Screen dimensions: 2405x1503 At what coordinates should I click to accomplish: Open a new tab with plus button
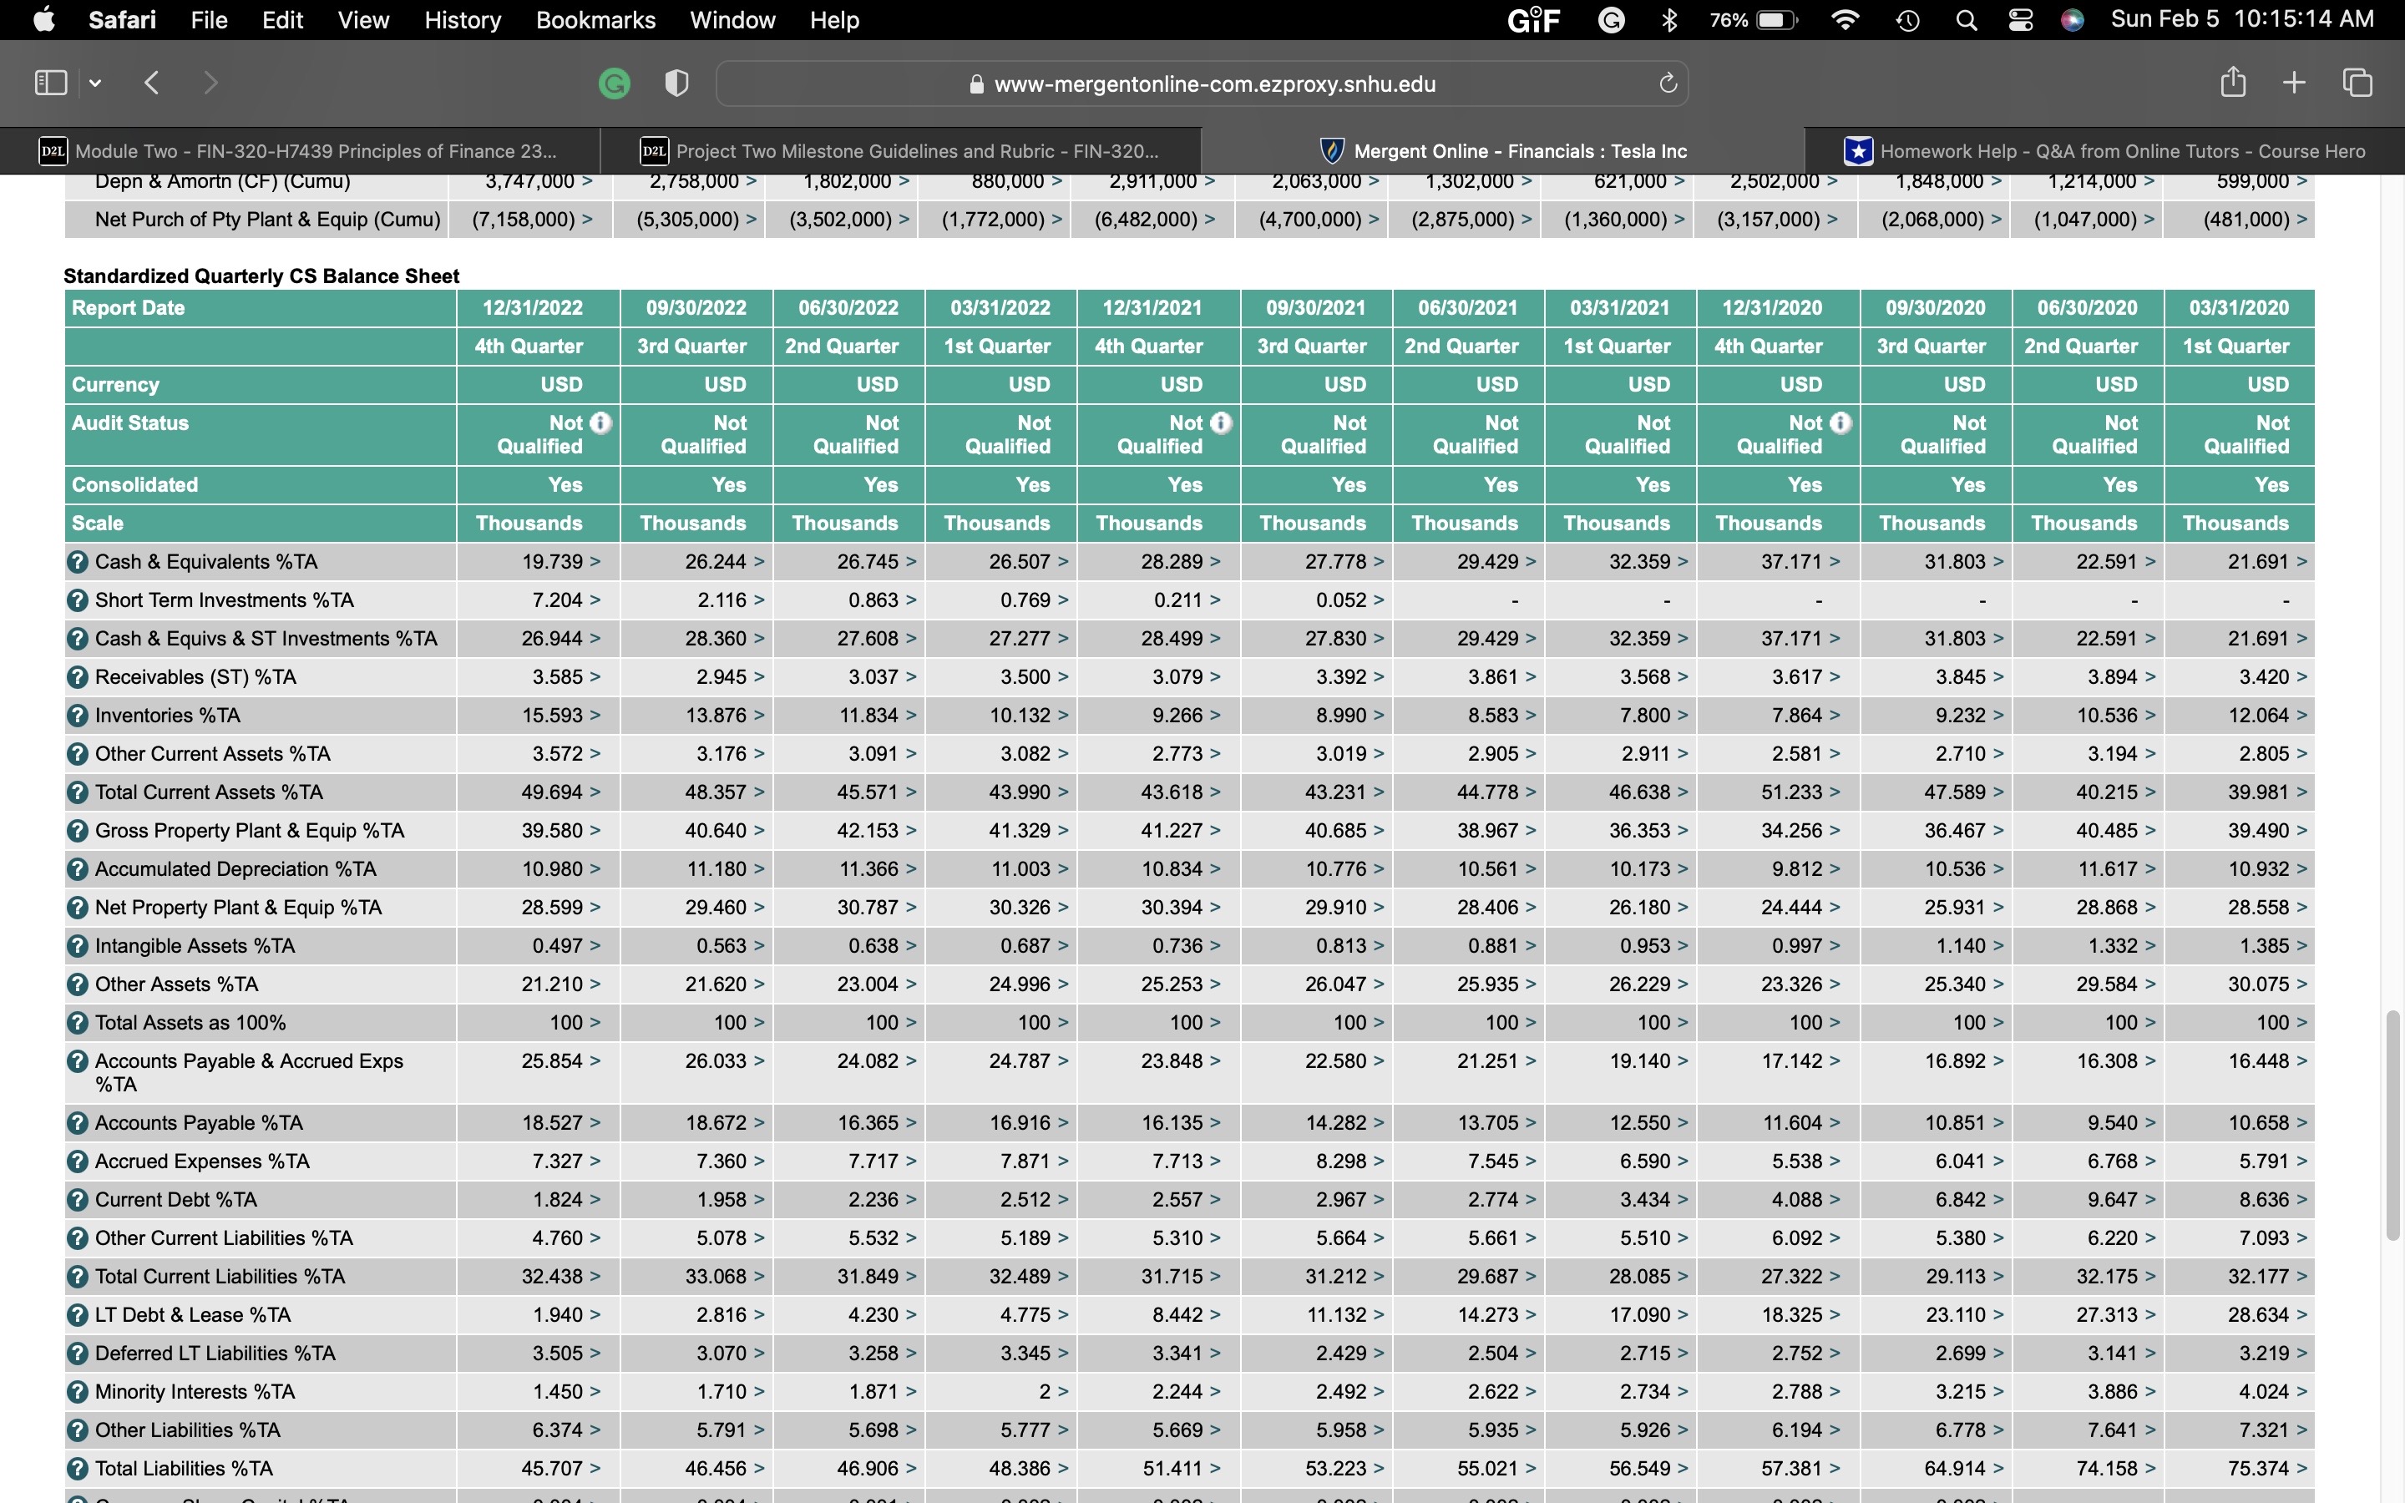2294,83
